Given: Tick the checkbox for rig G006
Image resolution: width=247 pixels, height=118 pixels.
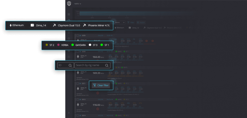Looking at the screenshot, I should click(x=78, y=51).
